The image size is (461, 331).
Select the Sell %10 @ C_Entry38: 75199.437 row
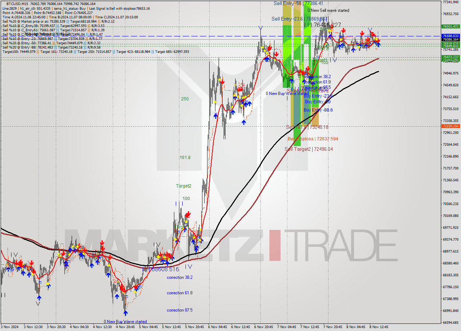click(x=54, y=26)
